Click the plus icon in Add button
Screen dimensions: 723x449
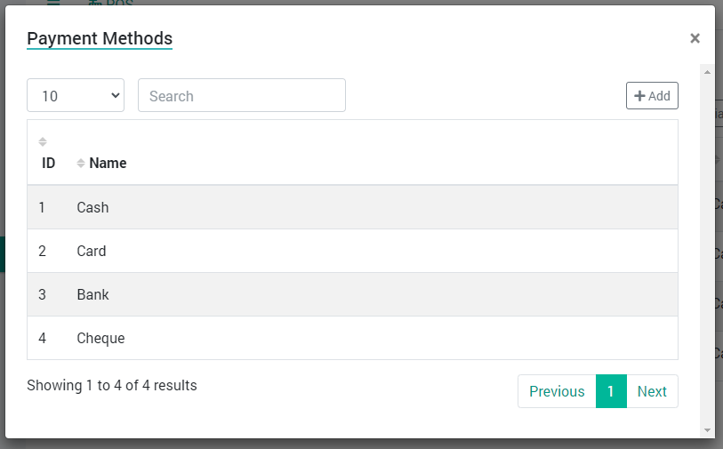click(x=639, y=96)
